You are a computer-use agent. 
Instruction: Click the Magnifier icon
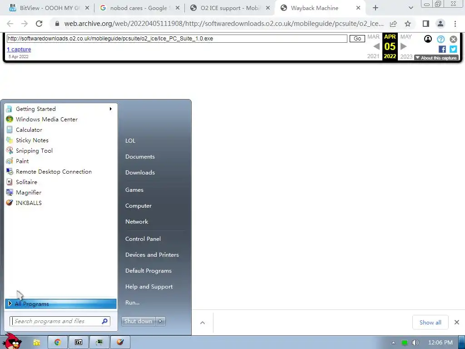(10, 192)
